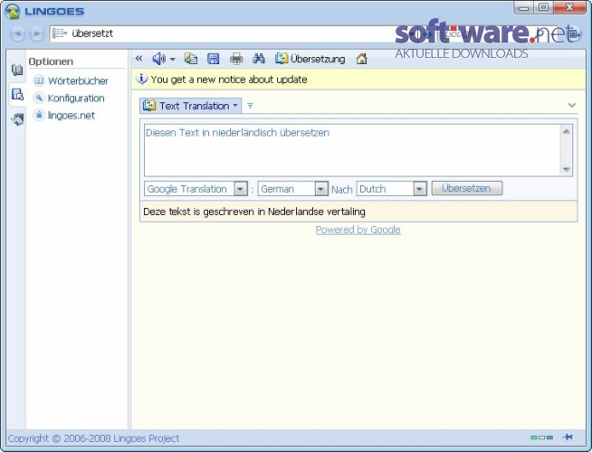Select the options tab in left sidebar
The image size is (592, 452).
[17, 94]
